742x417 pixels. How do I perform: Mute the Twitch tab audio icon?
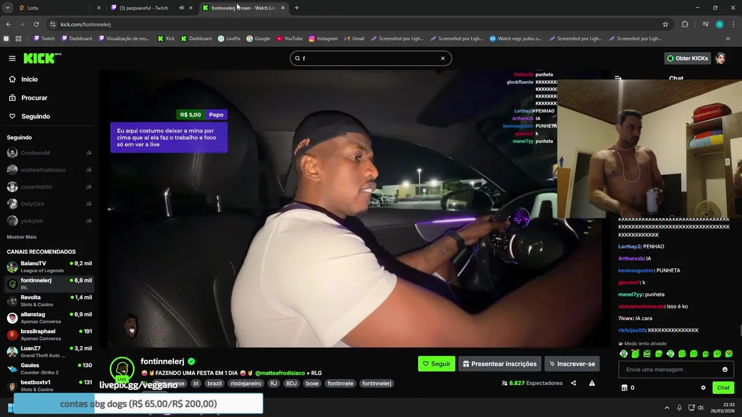coord(181,8)
